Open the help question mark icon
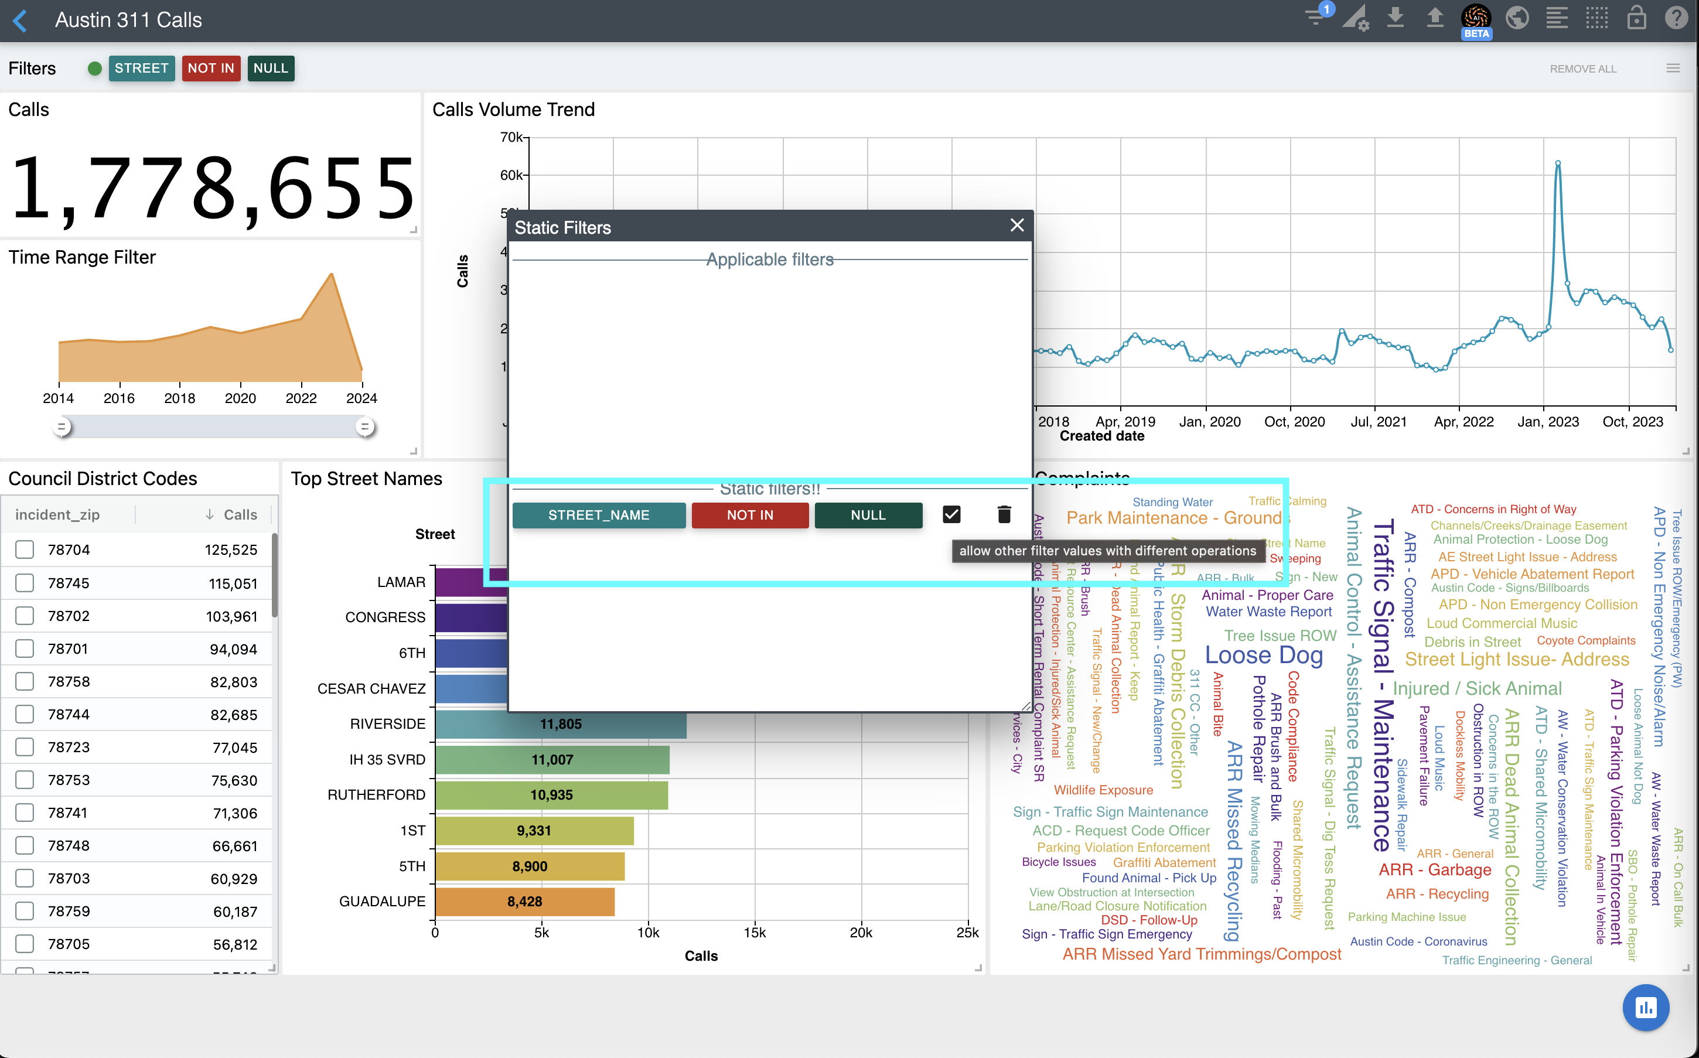Image resolution: width=1699 pixels, height=1058 pixels. coord(1676,18)
